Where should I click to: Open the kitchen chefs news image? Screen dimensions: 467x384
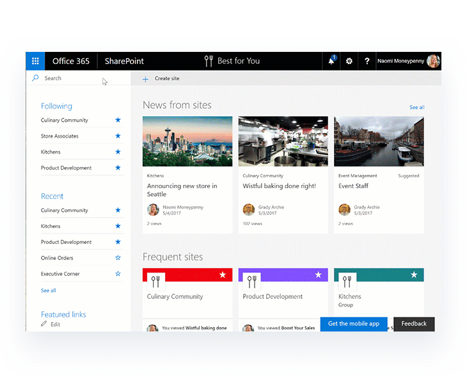click(x=283, y=141)
